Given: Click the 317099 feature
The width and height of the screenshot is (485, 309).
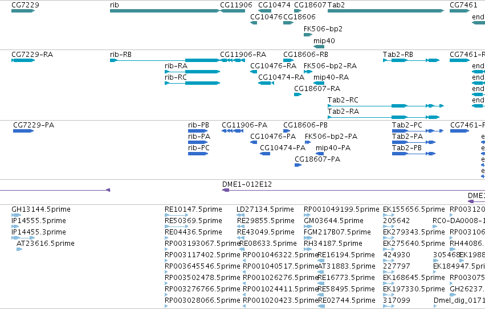Looking at the screenshot, I should [x=389, y=306].
